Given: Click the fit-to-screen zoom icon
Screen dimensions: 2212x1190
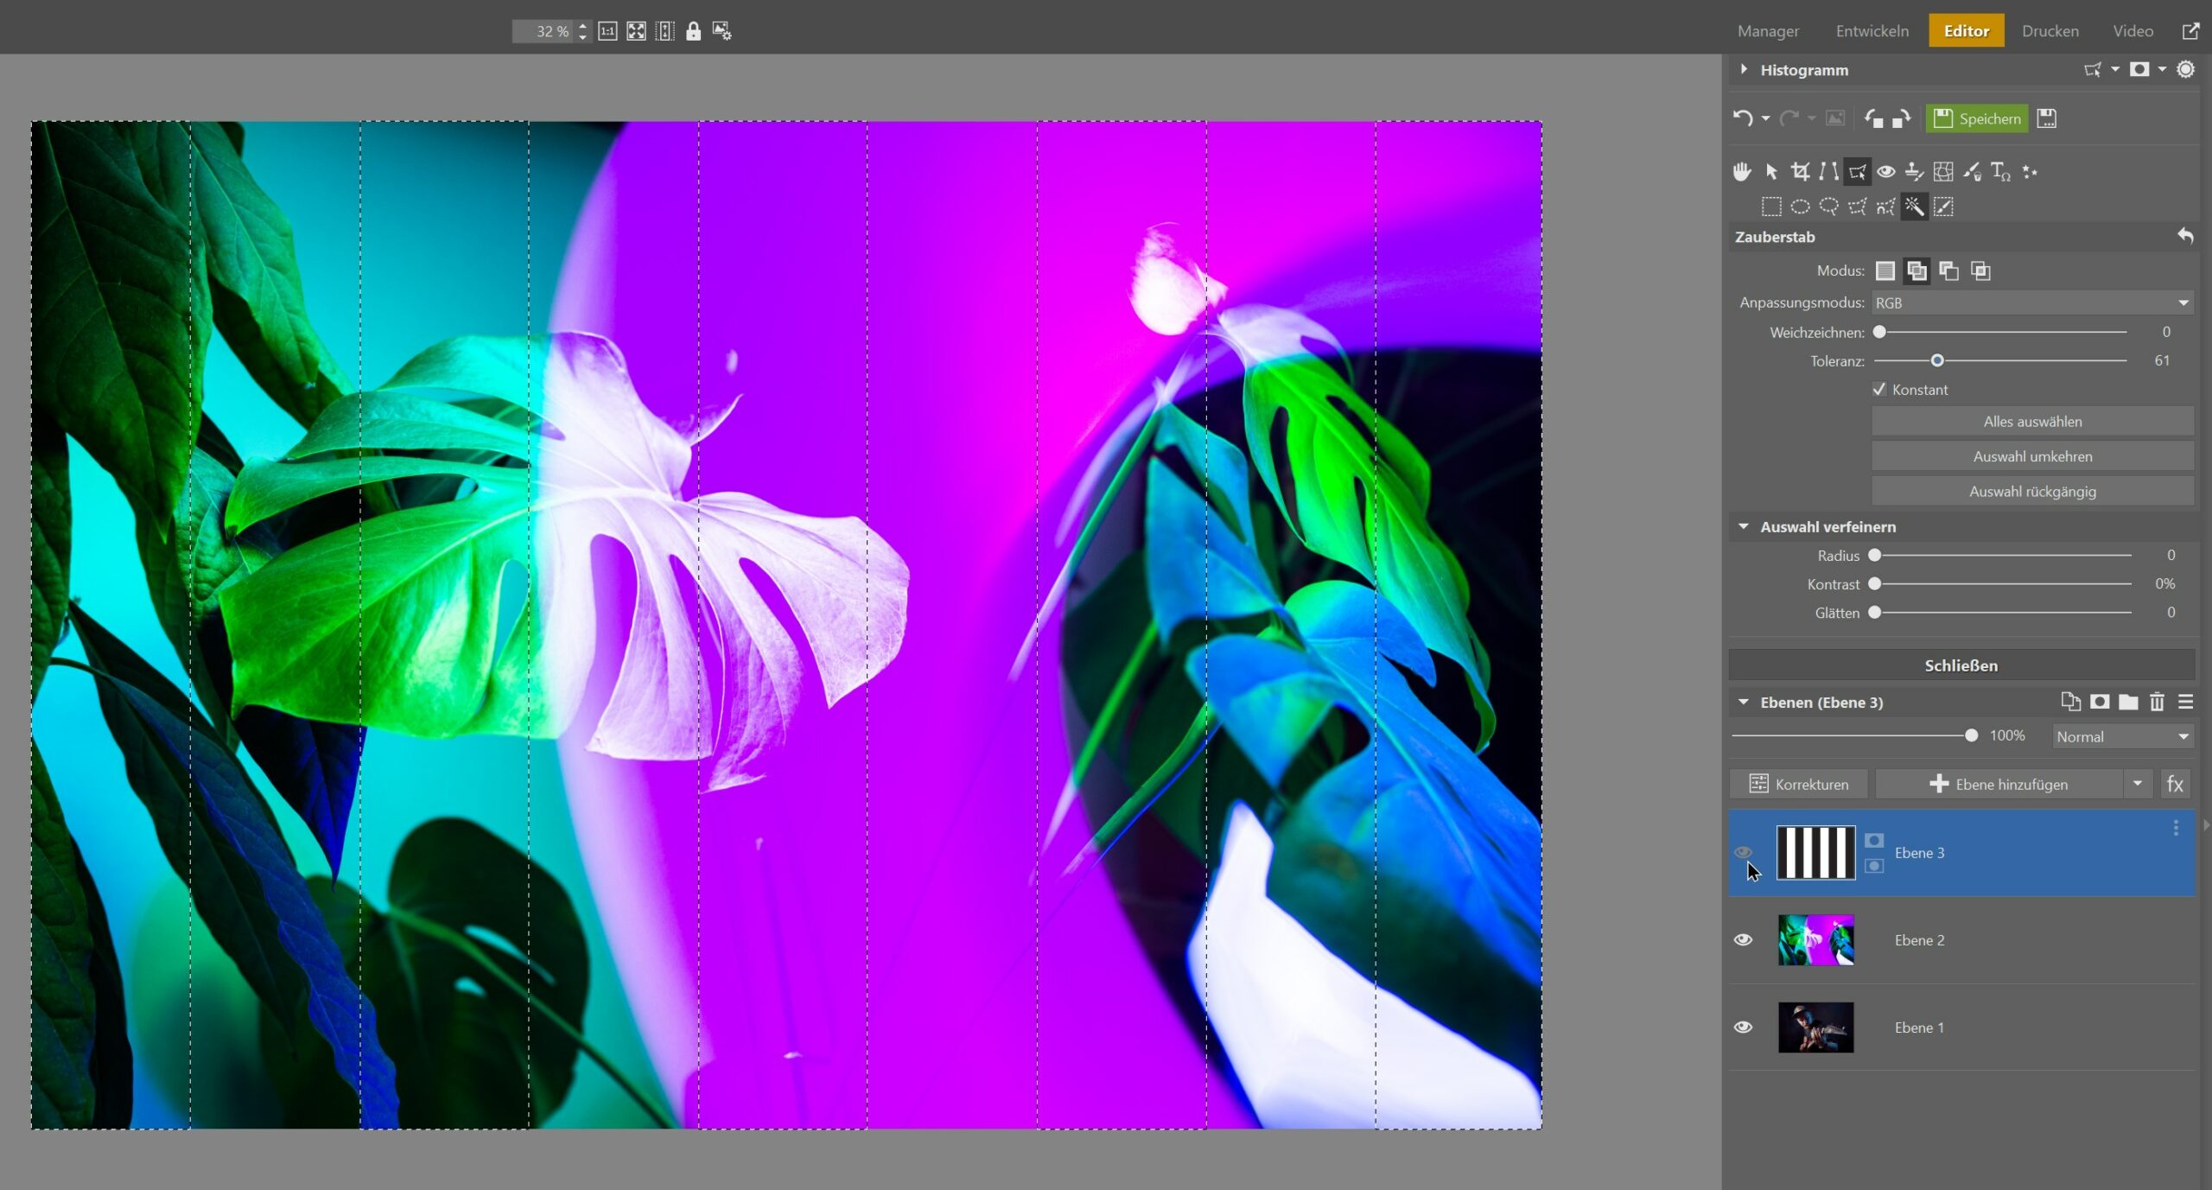Looking at the screenshot, I should (636, 31).
